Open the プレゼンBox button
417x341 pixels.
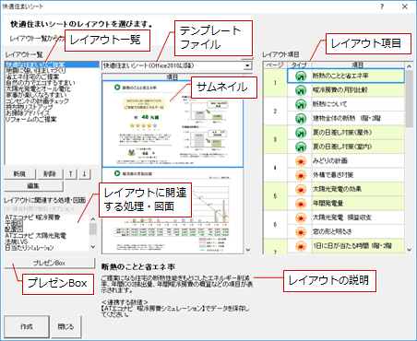coord(50,263)
